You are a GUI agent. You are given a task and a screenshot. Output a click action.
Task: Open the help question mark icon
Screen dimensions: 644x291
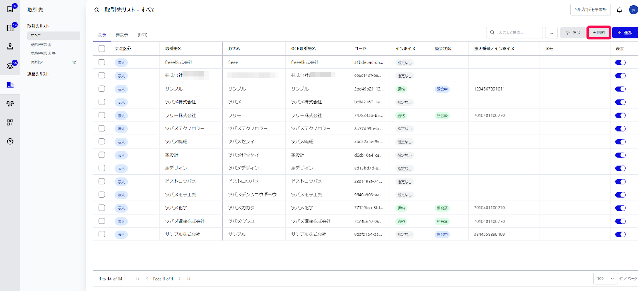point(10,141)
